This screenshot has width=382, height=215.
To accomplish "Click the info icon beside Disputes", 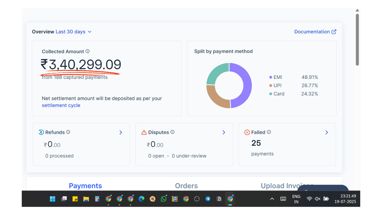I will tap(172, 132).
